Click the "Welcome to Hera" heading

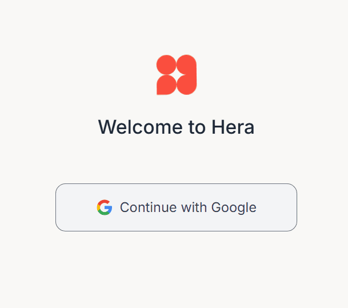[176, 127]
